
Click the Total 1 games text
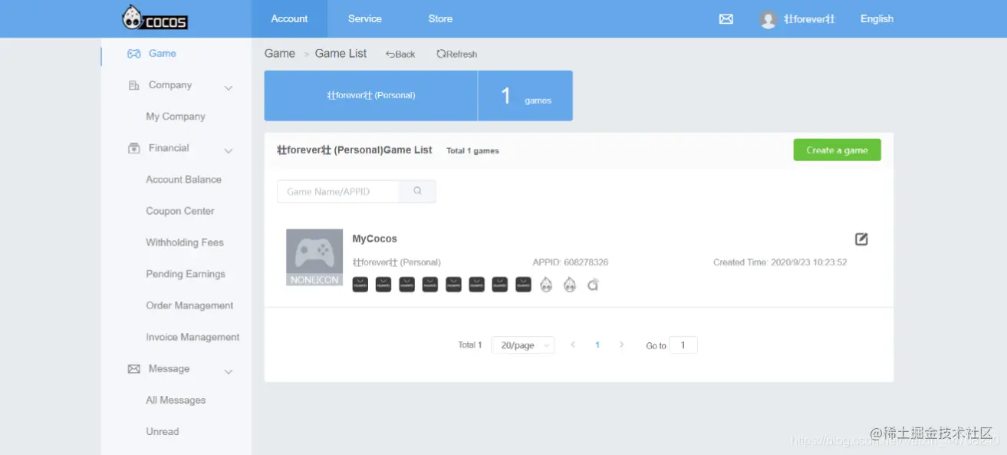pos(472,151)
